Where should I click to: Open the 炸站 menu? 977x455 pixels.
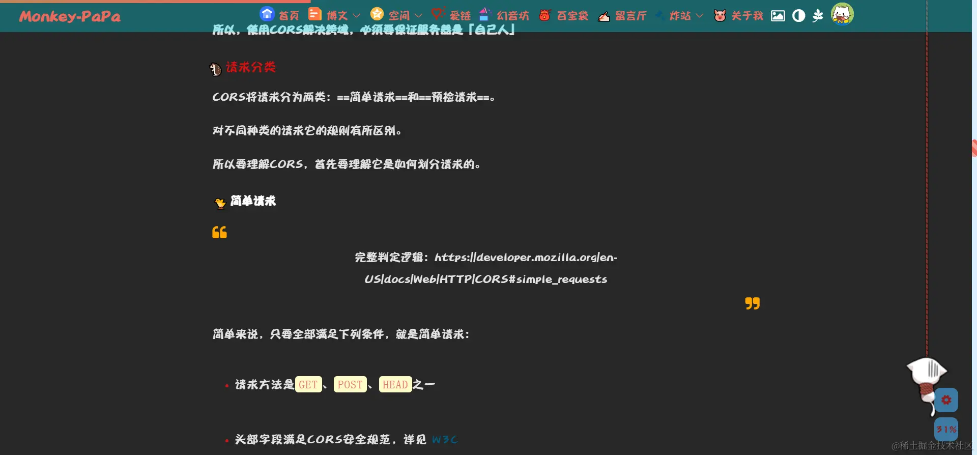pyautogui.click(x=680, y=16)
